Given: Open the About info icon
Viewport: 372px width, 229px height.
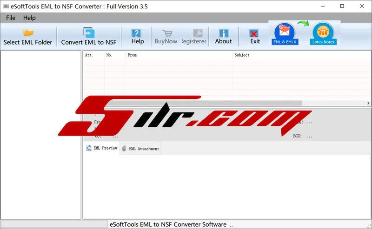Looking at the screenshot, I should coord(224,33).
